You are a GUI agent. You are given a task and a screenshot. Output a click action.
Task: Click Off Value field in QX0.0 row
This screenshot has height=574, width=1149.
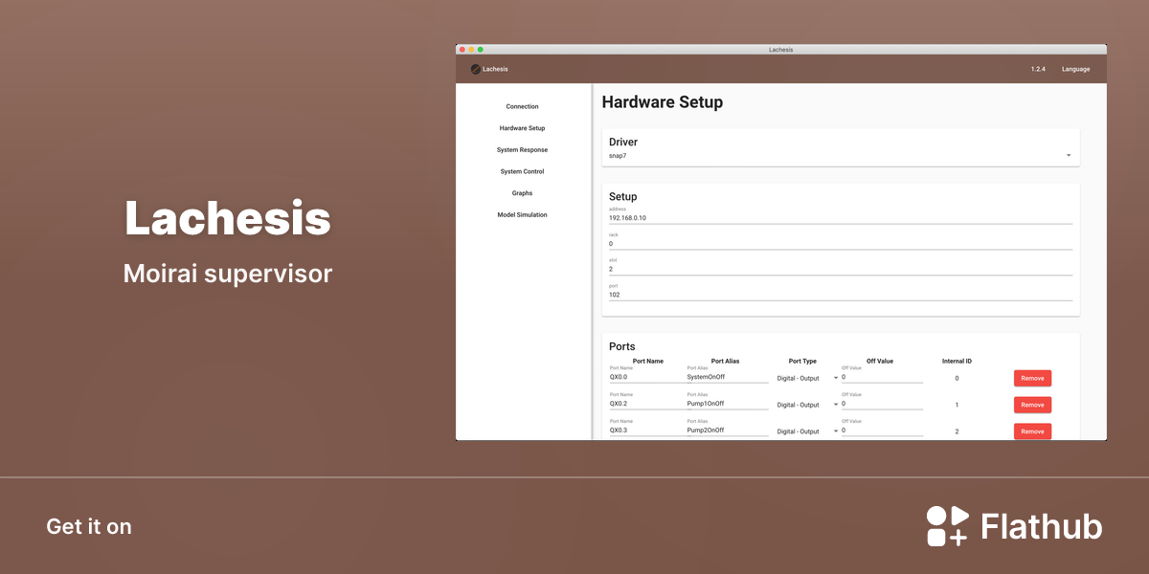[x=882, y=377]
